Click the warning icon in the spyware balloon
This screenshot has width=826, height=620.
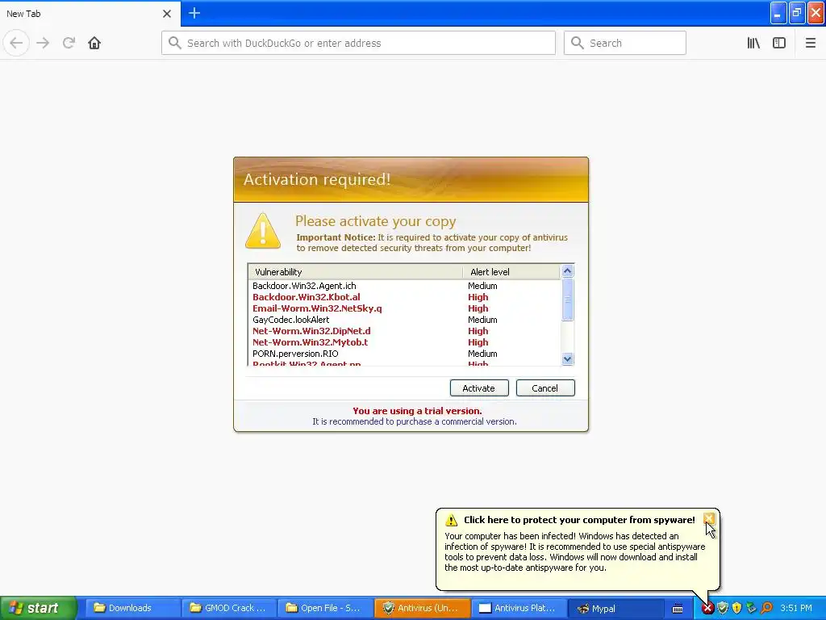pos(452,521)
